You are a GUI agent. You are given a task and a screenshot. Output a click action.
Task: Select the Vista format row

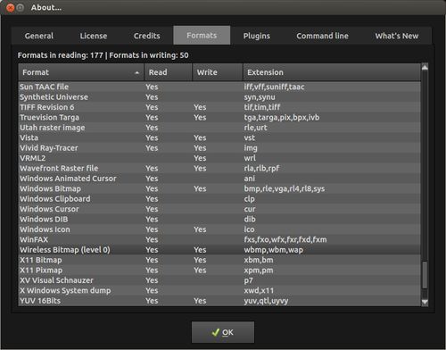coord(219,137)
